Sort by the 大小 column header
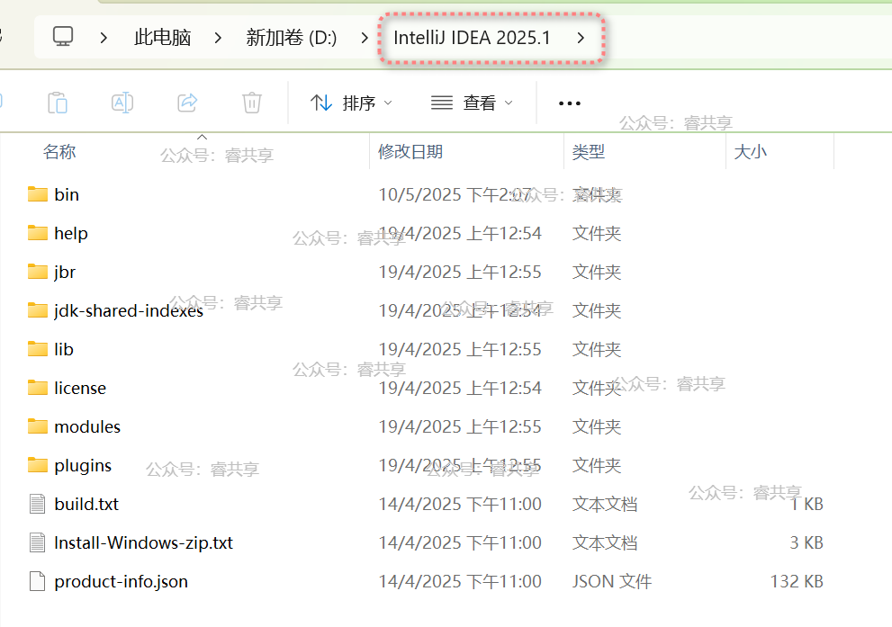The width and height of the screenshot is (892, 627). pos(751,152)
